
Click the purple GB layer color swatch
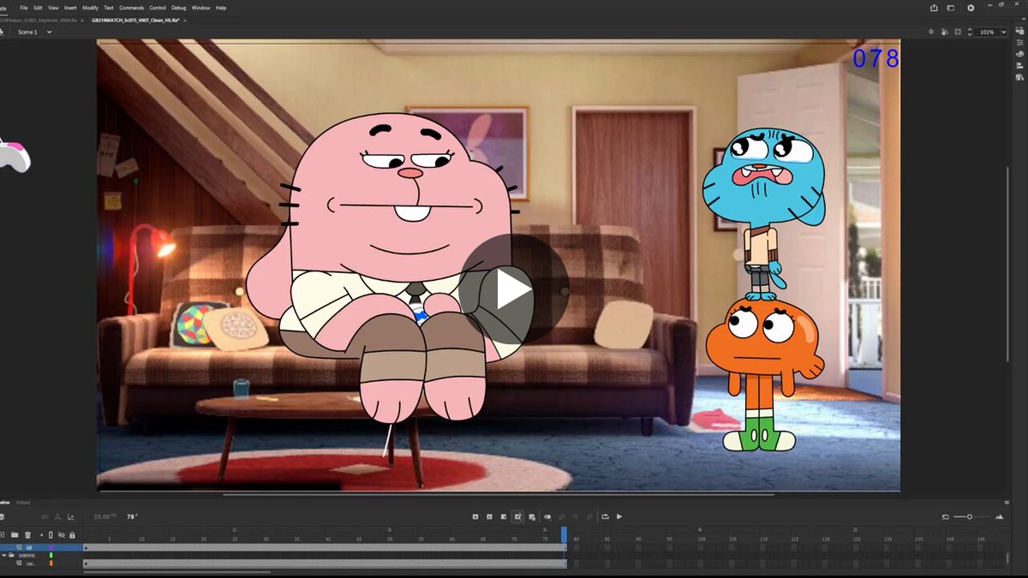coord(51,547)
